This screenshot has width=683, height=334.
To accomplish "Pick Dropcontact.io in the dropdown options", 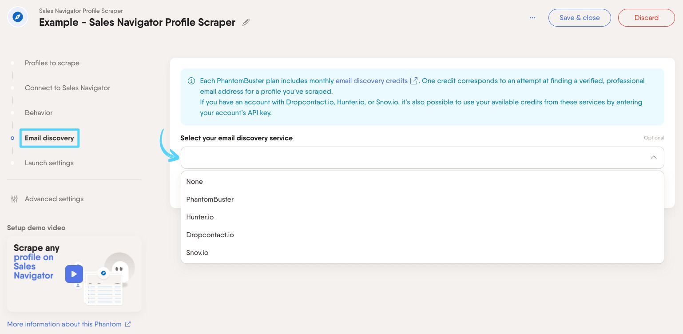I will pos(422,235).
